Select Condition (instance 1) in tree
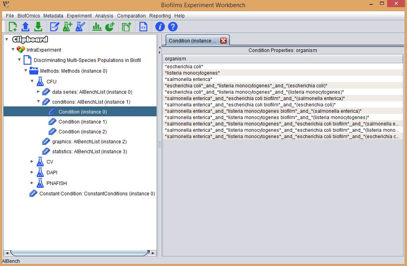The height and width of the screenshot is (266, 407). pos(82,121)
